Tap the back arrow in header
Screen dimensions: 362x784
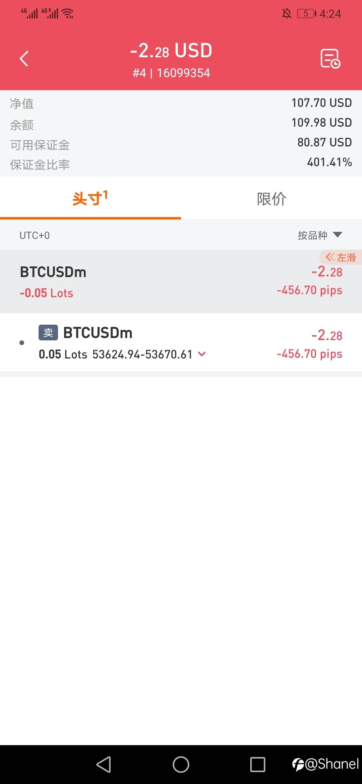pyautogui.click(x=24, y=59)
